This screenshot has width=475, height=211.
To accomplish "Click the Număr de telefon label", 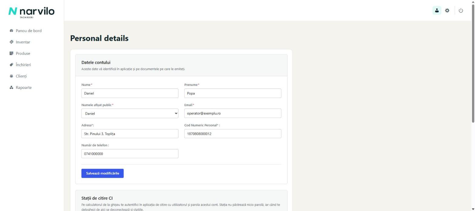I will (x=95, y=145).
